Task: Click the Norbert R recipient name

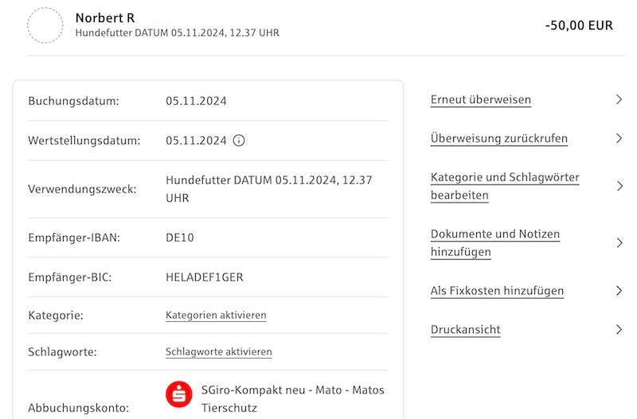Action: (105, 17)
